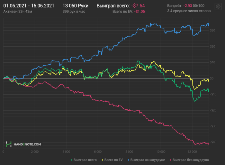
Task: Toggle the 'Выиграл без шоудауна' pink legend entry
Action: (189, 160)
